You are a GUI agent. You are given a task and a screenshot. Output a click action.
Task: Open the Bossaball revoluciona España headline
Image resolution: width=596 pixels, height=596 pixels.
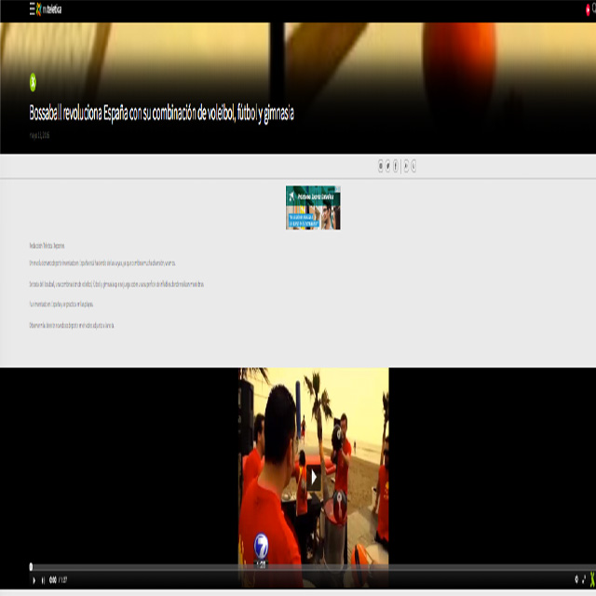(161, 113)
